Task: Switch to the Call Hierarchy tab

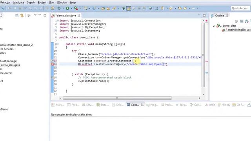Action: (196, 105)
